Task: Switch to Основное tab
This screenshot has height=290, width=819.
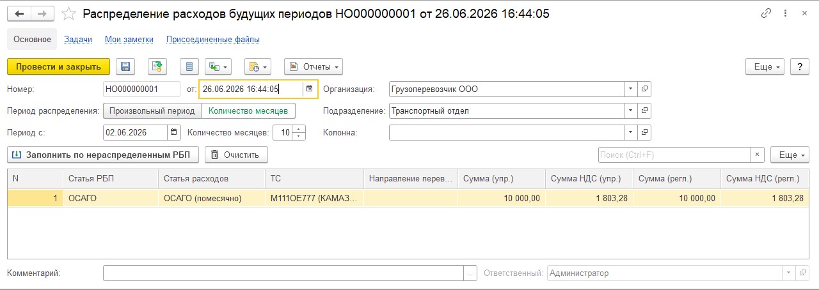Action: pos(32,39)
